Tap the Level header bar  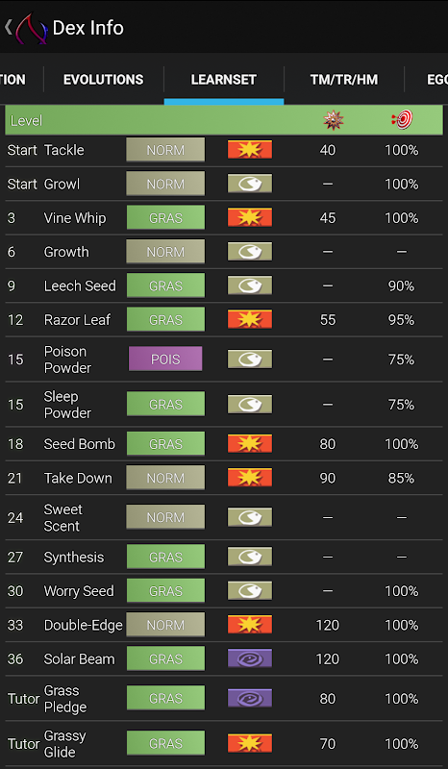tap(224, 120)
